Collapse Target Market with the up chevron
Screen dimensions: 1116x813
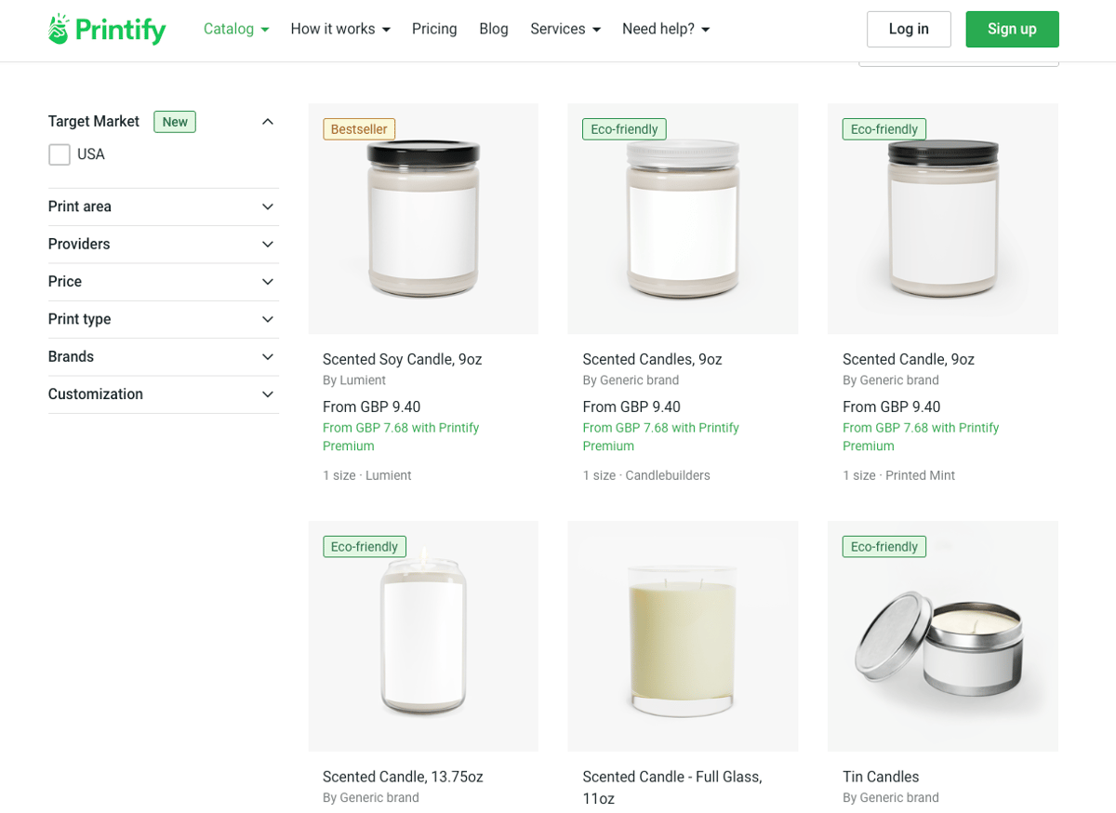pyautogui.click(x=268, y=122)
